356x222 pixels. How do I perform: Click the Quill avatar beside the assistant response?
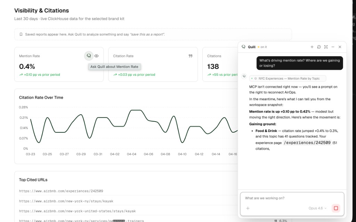pos(244,76)
